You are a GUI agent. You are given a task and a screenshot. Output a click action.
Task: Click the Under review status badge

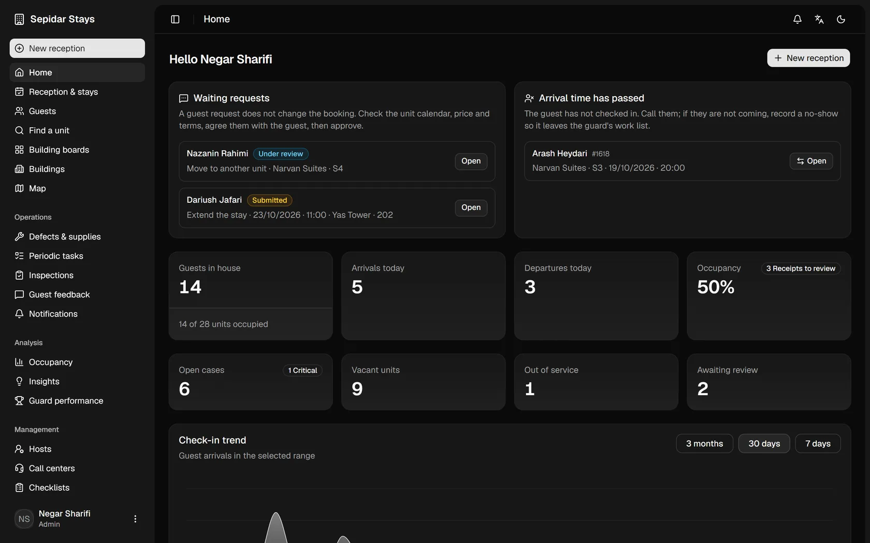[281, 154]
